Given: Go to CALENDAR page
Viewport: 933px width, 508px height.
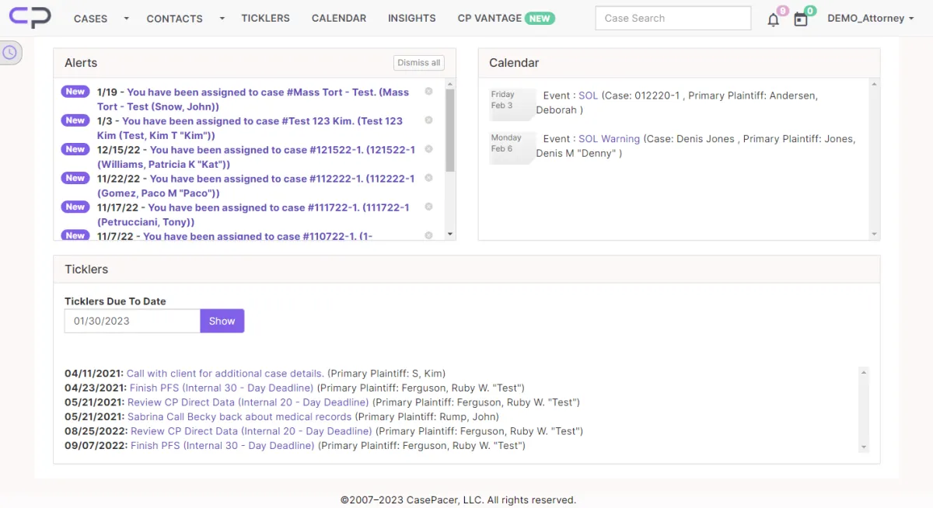Looking at the screenshot, I should click(x=339, y=18).
